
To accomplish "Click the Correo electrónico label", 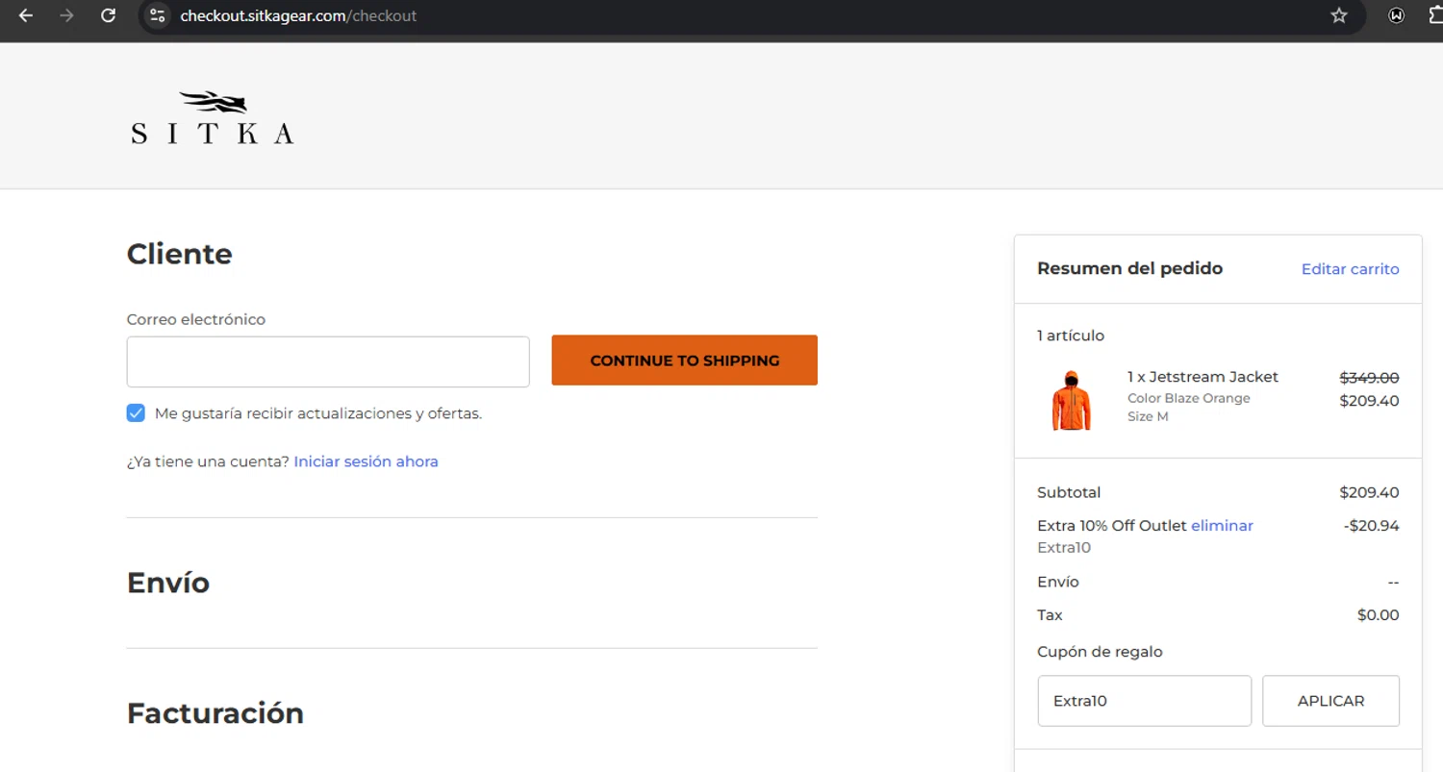I will point(196,319).
